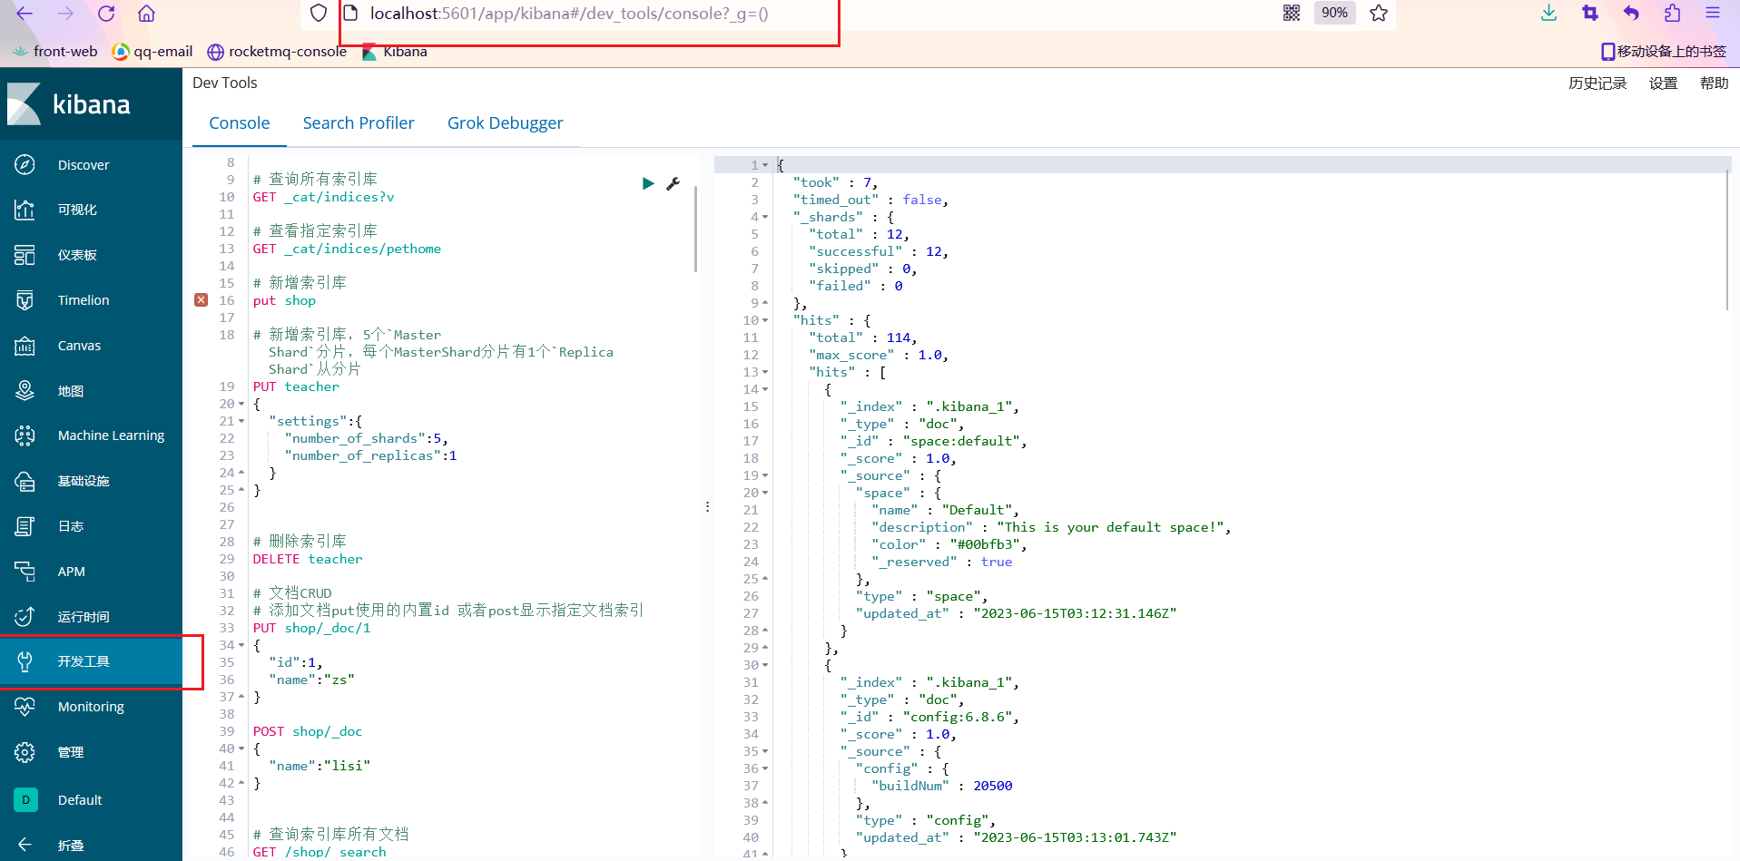The image size is (1740, 861).
Task: Run request with green play button
Action: tap(648, 183)
